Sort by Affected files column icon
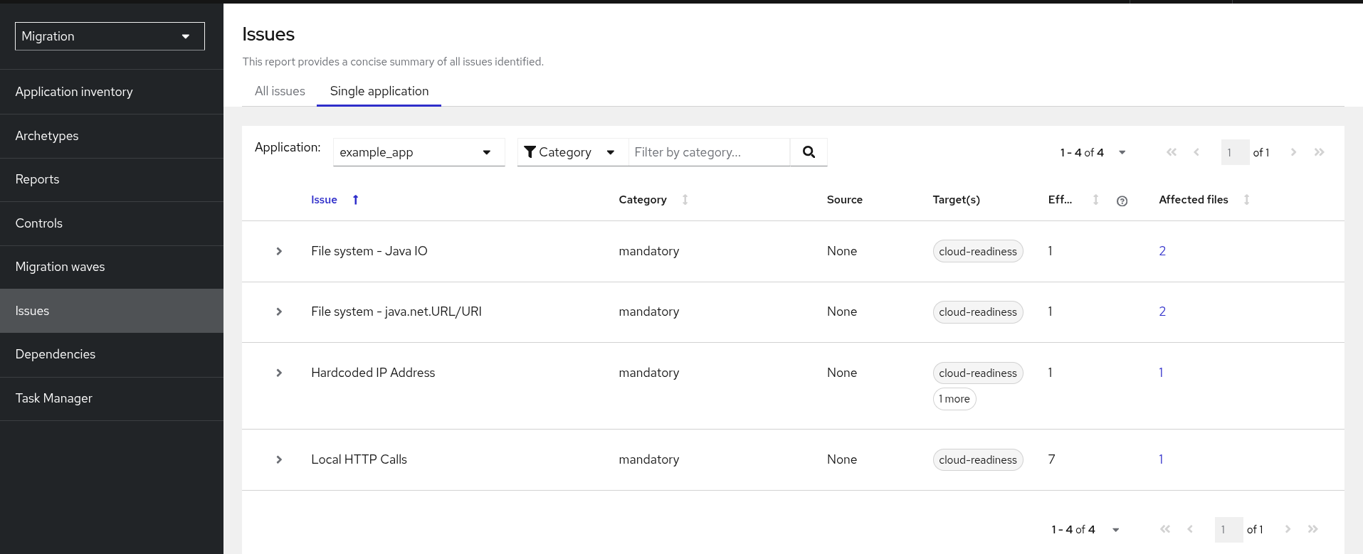Image resolution: width=1363 pixels, height=554 pixels. tap(1246, 200)
